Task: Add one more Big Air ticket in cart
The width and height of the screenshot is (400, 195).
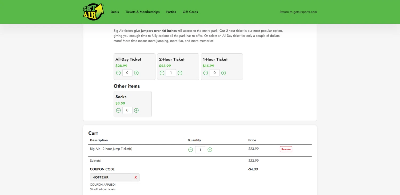Action: click(210, 150)
